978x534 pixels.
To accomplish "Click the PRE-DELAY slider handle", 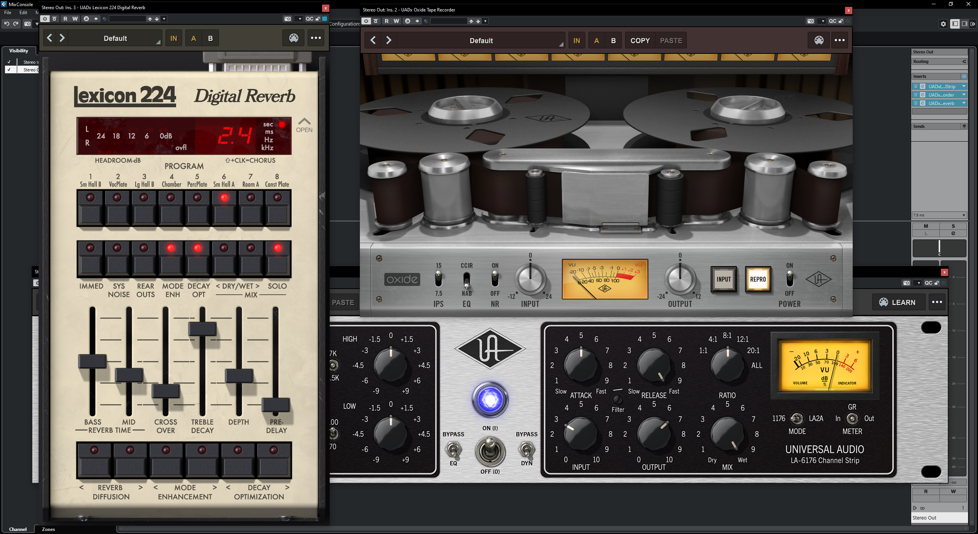I will [275, 405].
